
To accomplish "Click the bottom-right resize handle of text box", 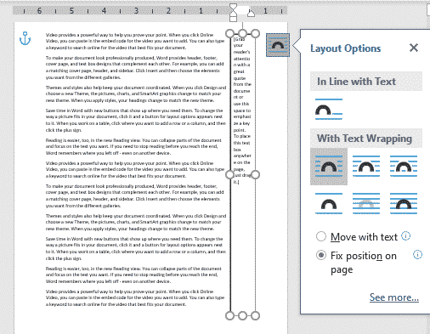I will tap(255, 315).
